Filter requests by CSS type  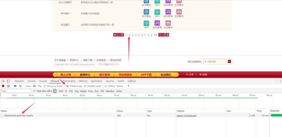click(71, 91)
